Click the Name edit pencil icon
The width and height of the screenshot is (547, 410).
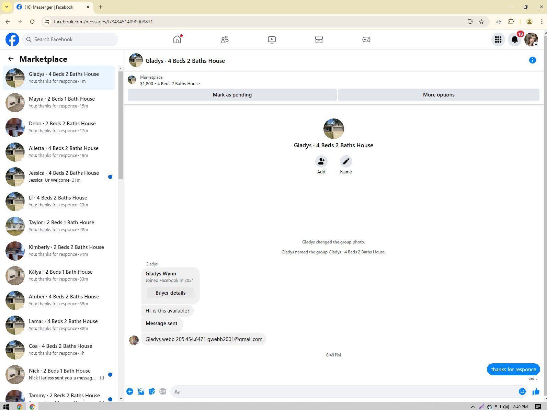point(346,161)
